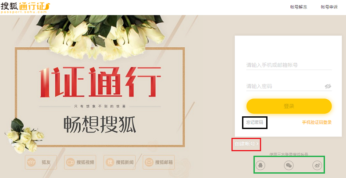The image size is (346, 178).
Task: Expand 创建帐号 chevron link
Action: (246, 144)
